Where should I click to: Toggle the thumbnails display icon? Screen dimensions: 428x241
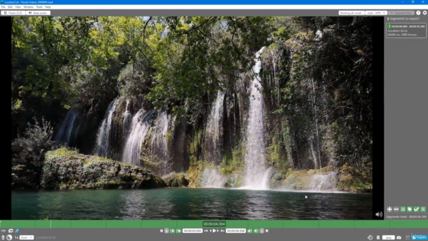pyautogui.click(x=11, y=231)
